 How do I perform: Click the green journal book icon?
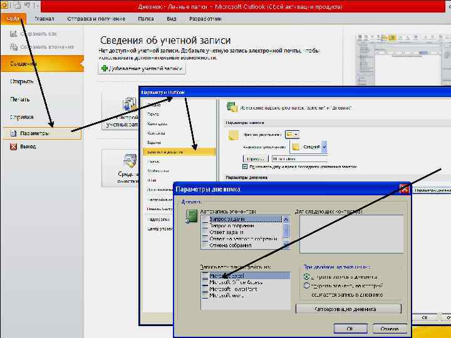coord(192,217)
